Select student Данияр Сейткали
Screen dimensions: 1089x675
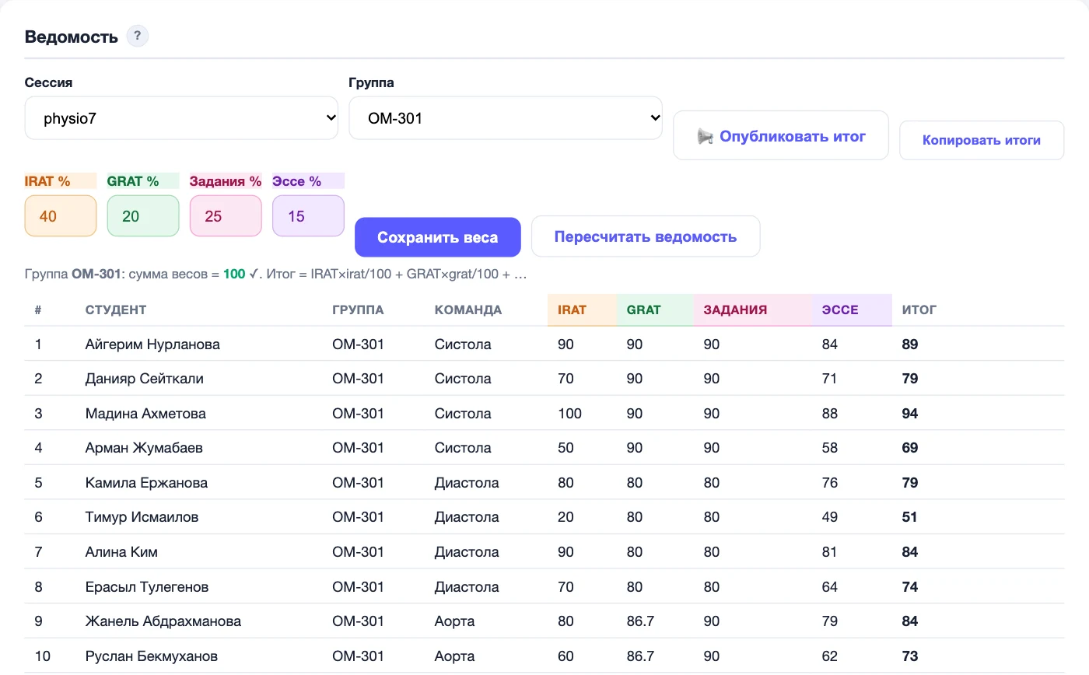(145, 379)
